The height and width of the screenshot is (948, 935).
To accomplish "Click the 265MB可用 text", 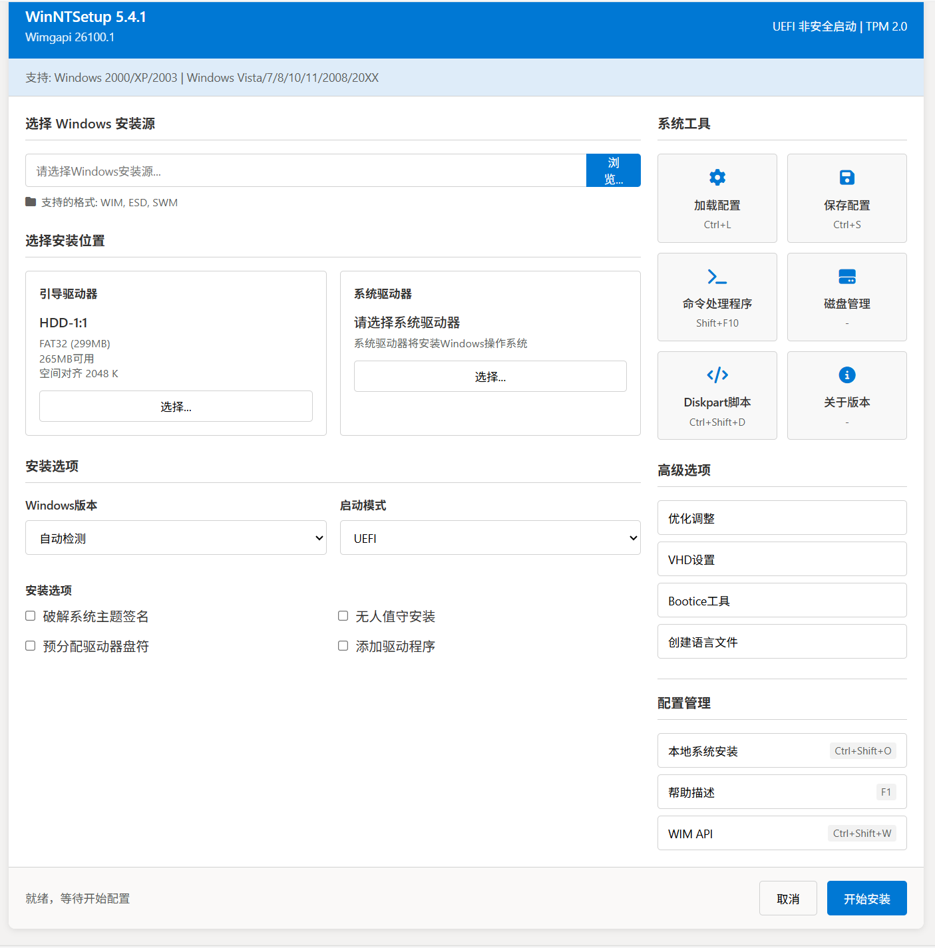I will (67, 359).
